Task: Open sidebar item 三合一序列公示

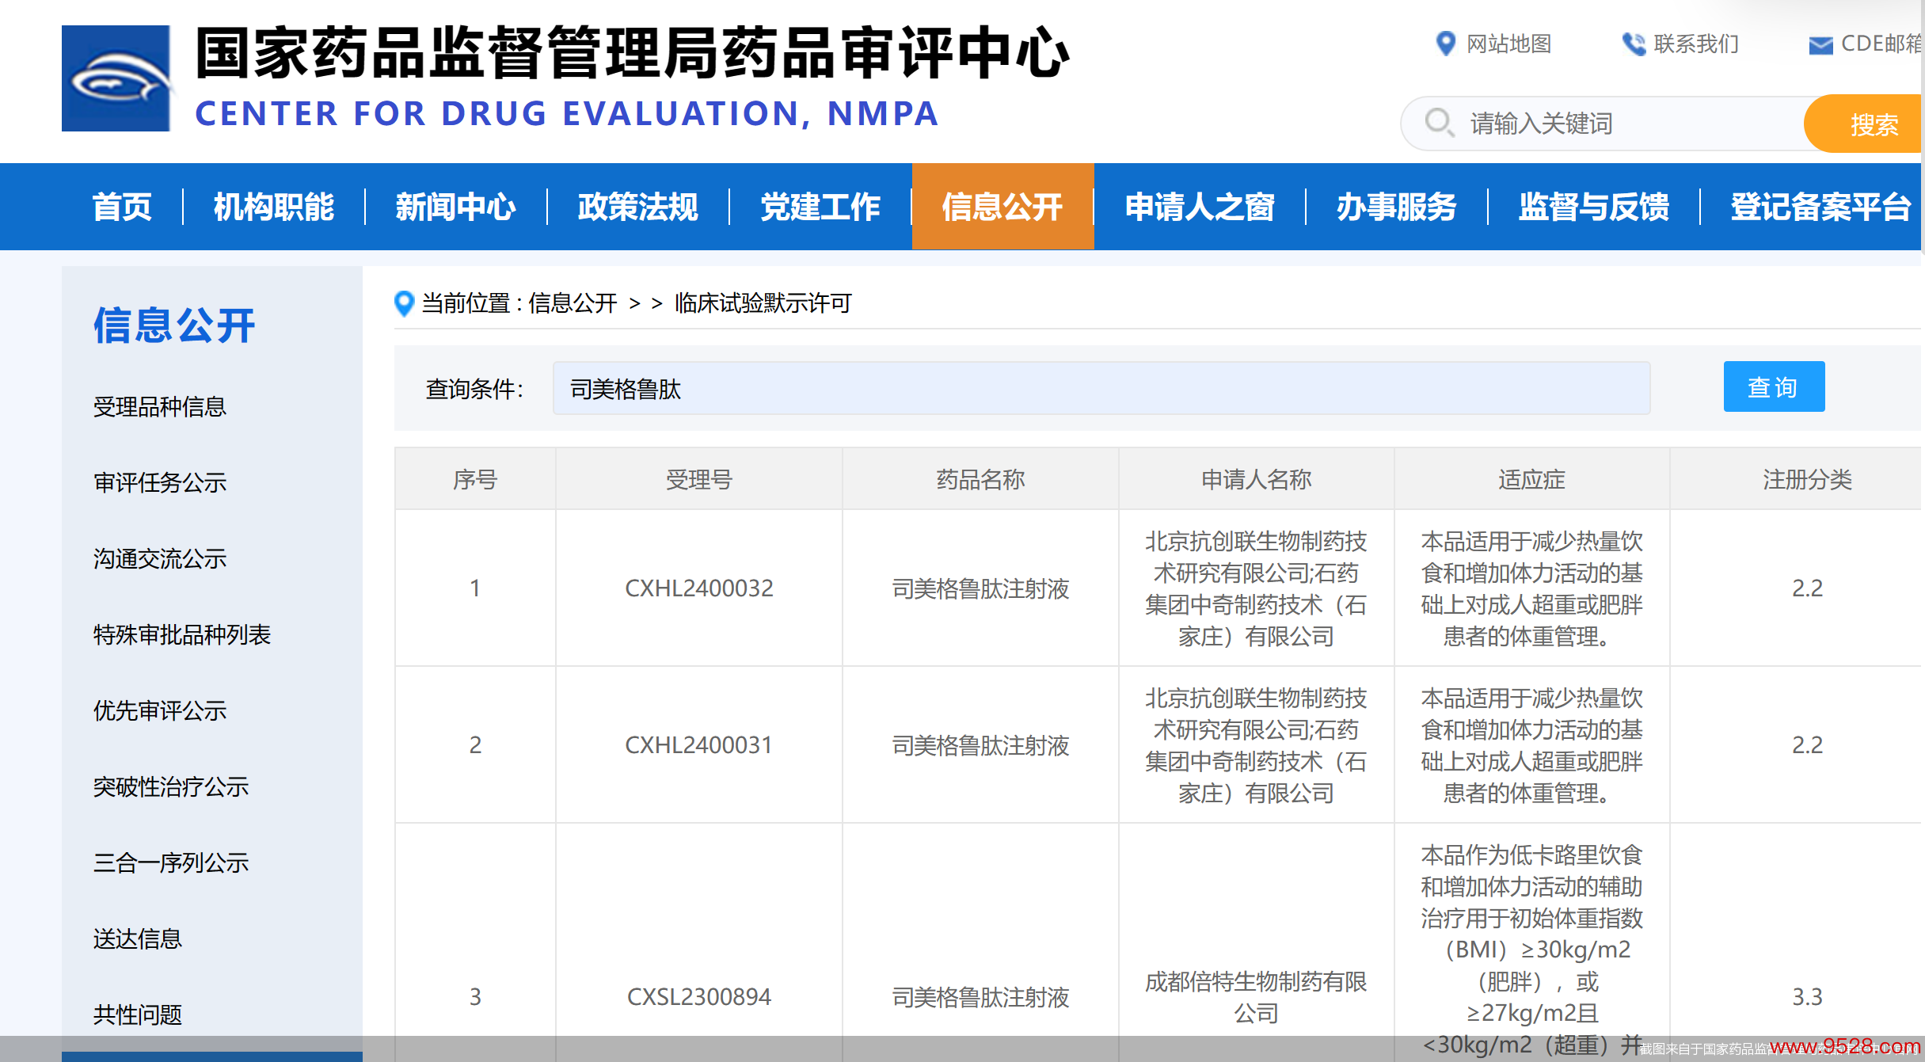Action: (171, 863)
